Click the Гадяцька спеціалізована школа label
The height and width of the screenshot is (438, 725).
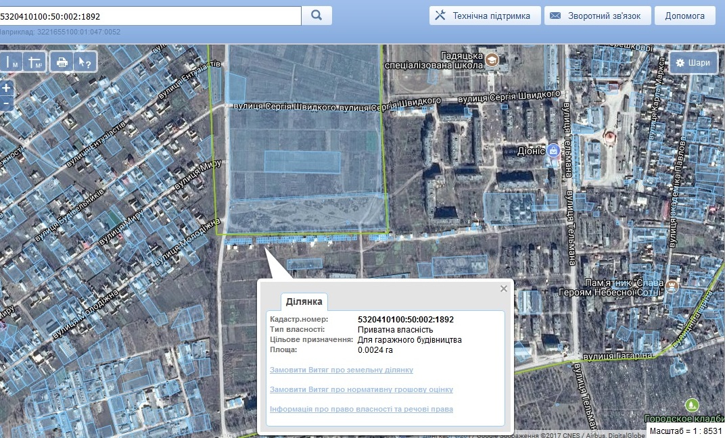pos(434,60)
